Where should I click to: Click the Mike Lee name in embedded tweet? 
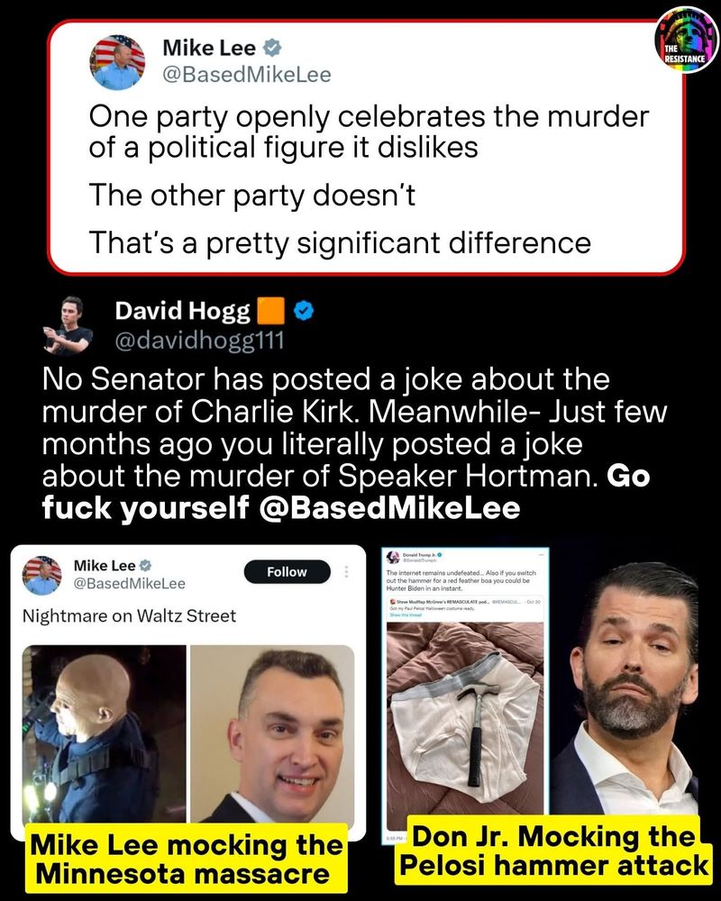[105, 566]
